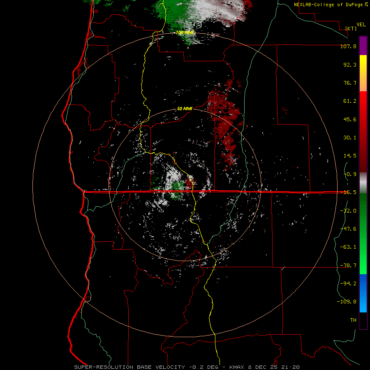The image size is (370, 370).
Task: Click the VEL legend title
Action: pos(361,25)
